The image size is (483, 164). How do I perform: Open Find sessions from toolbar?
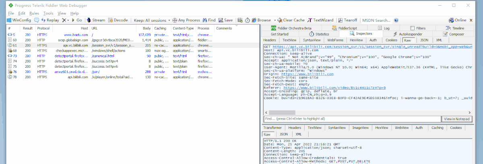[209, 20]
